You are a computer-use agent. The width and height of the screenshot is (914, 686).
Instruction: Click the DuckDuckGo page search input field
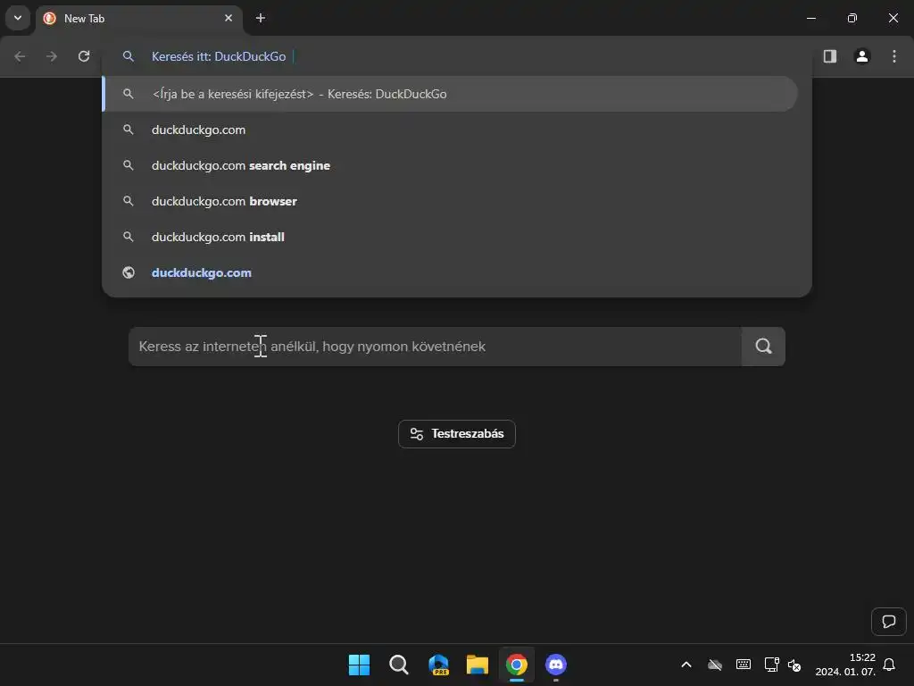(435, 347)
